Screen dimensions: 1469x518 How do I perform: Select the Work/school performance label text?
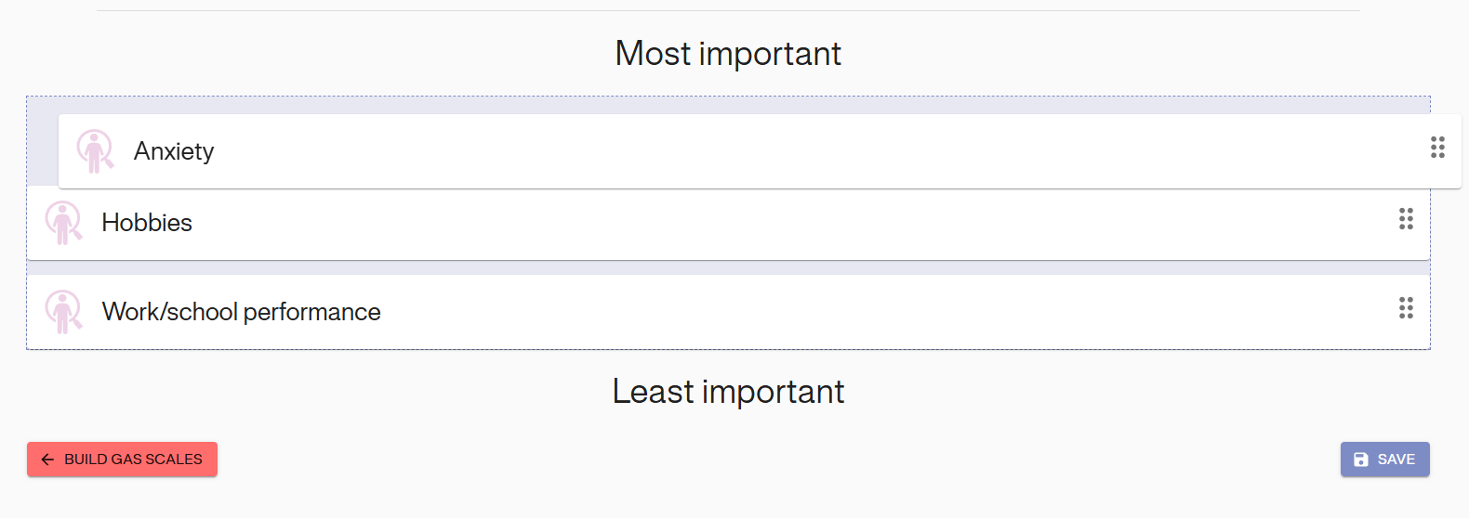point(241,312)
